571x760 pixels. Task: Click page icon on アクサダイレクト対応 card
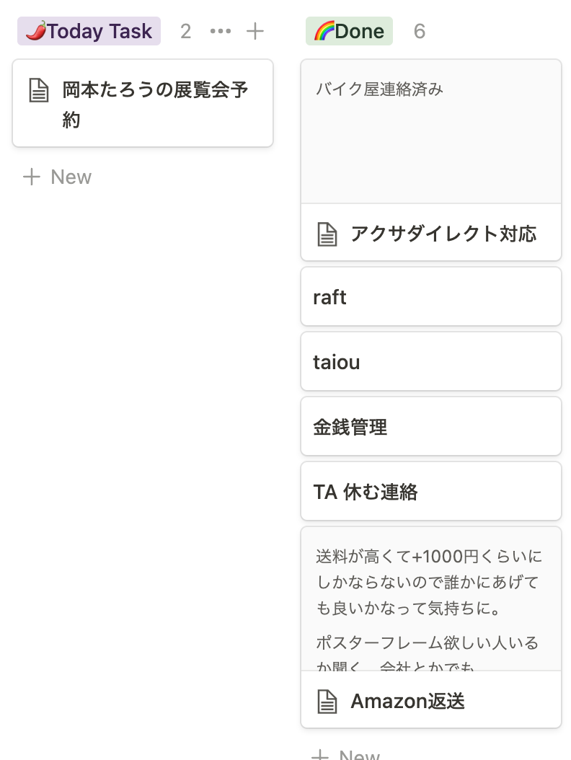click(327, 234)
